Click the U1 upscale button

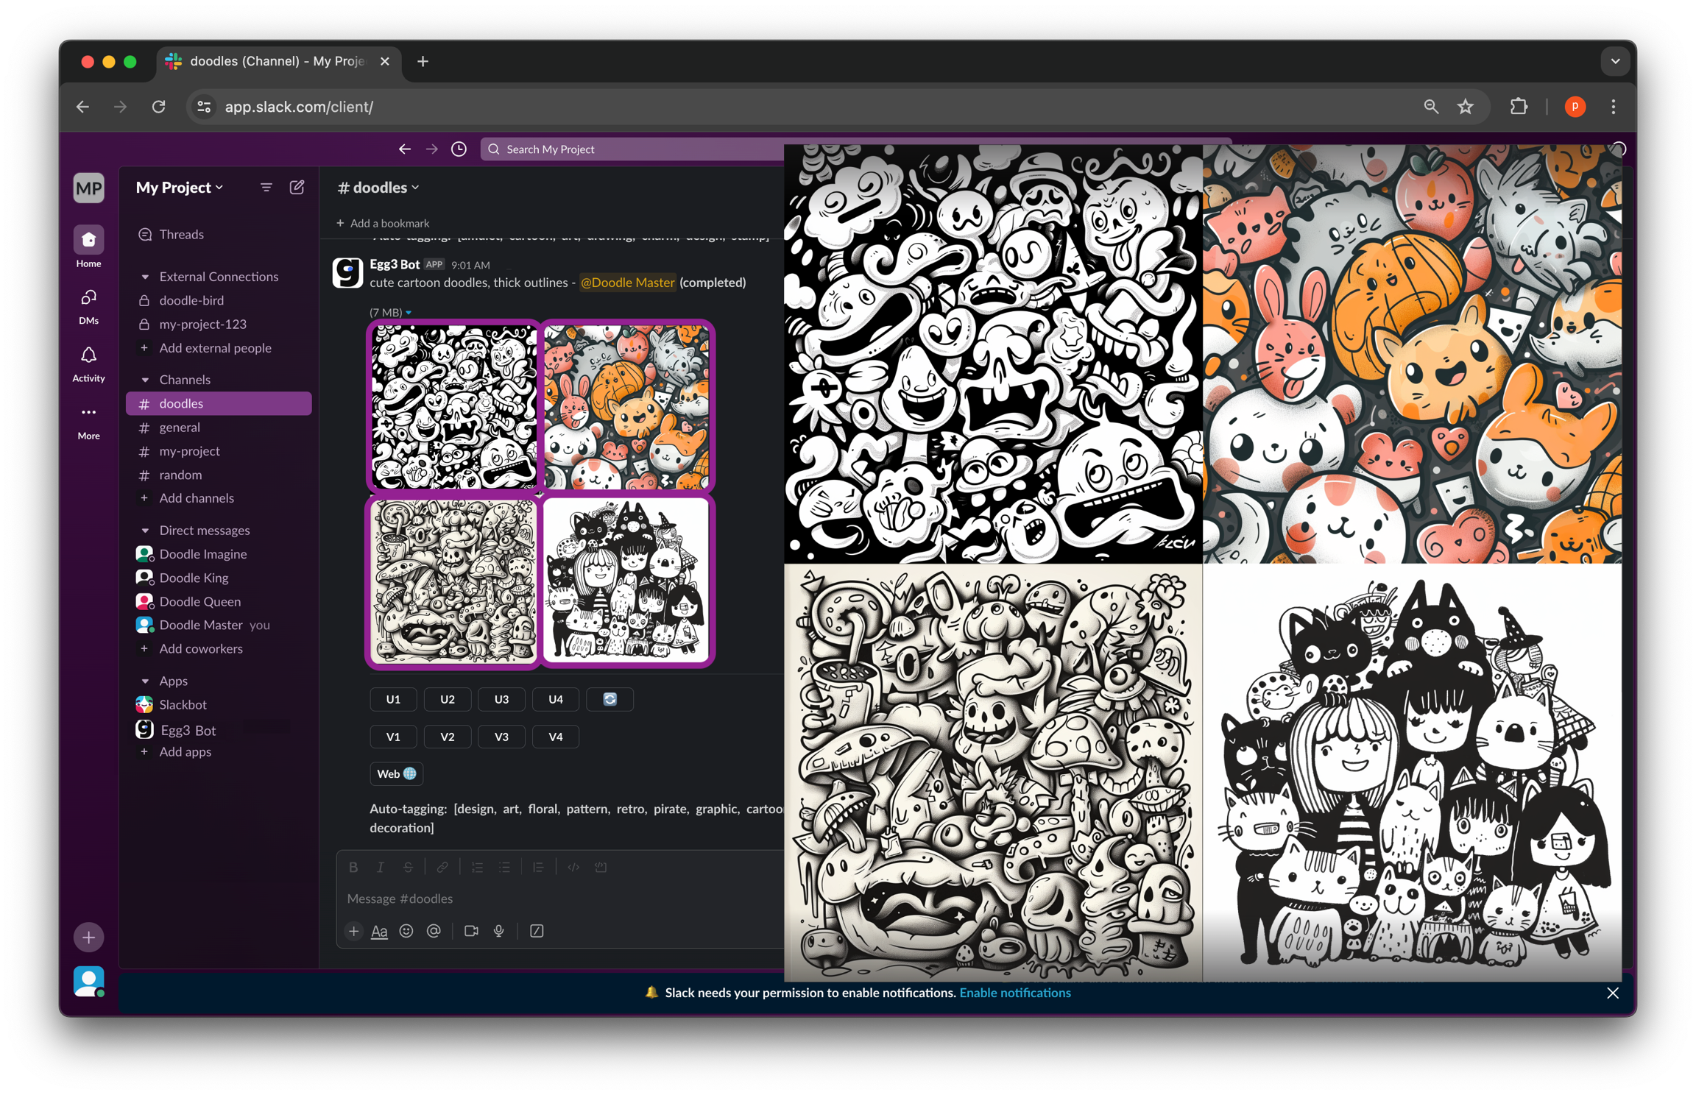pyautogui.click(x=393, y=699)
